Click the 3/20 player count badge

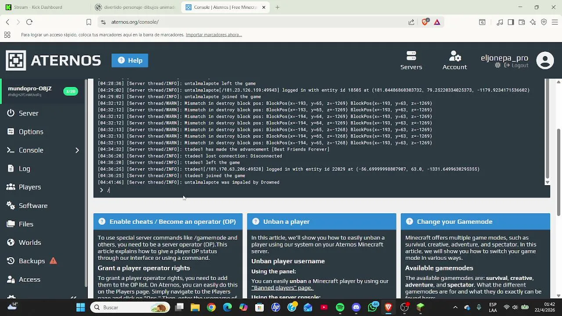70,91
